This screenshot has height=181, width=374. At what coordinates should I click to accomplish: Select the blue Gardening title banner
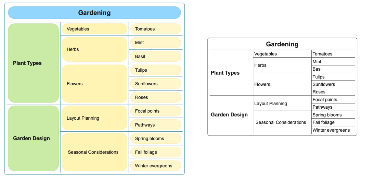tap(95, 13)
